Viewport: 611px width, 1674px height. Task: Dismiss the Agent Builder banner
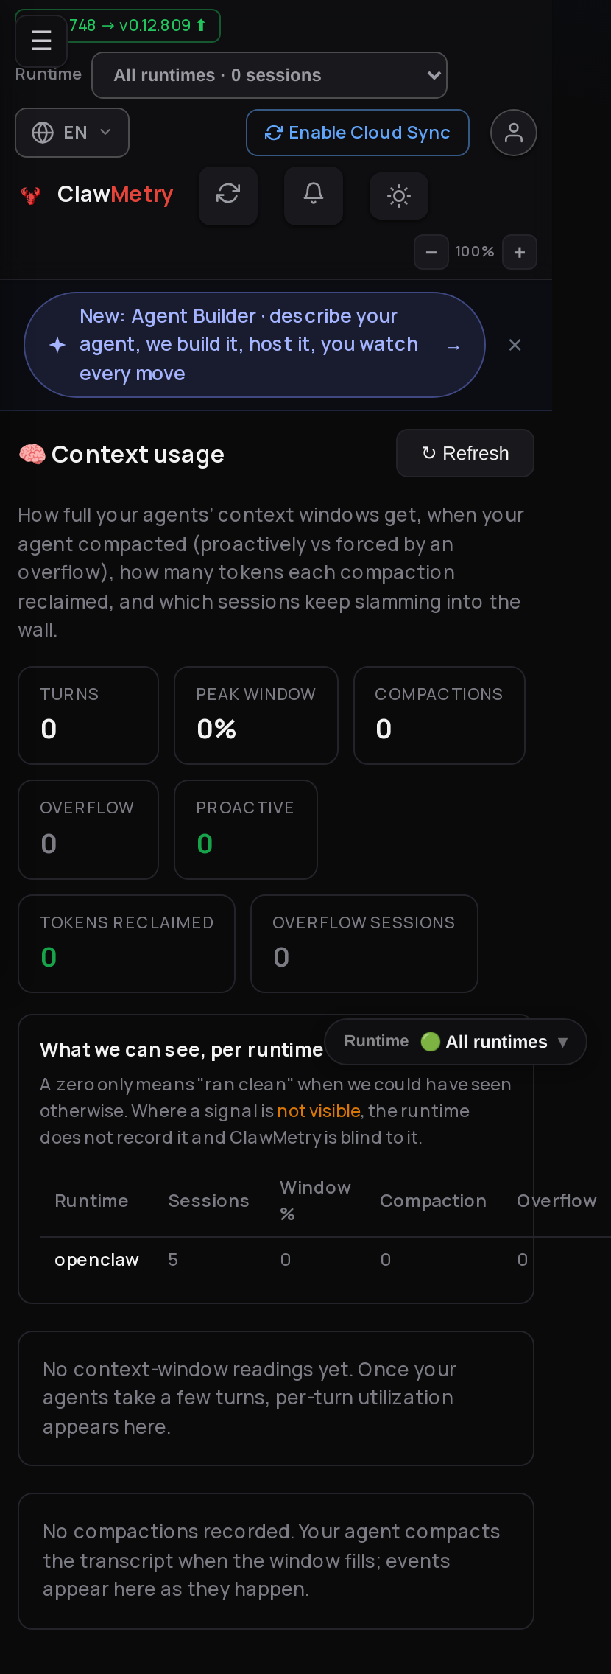pos(515,345)
